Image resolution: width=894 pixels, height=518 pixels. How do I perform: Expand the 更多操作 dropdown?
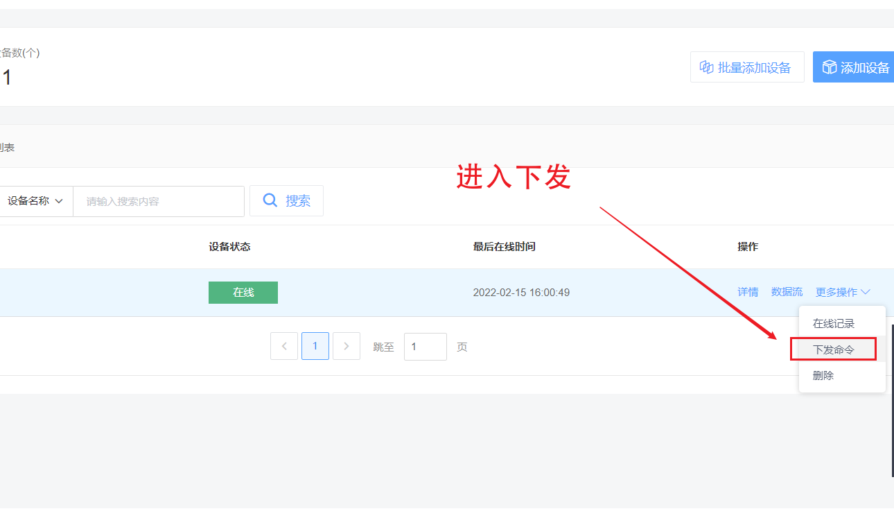coord(843,293)
